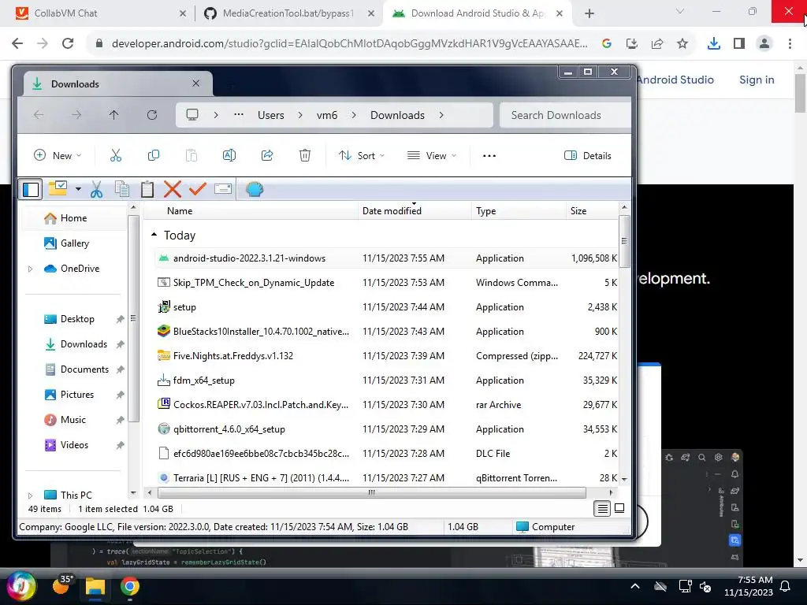The image size is (807, 605).
Task: Expand the This PC tree node
Action: click(31, 496)
